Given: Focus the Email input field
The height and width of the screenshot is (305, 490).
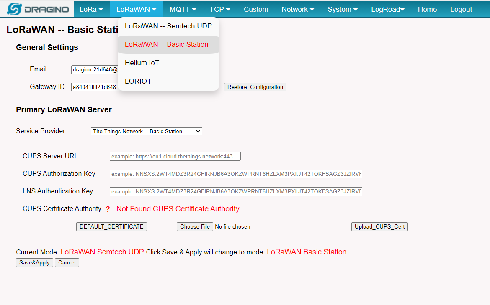Looking at the screenshot, I should [95, 69].
